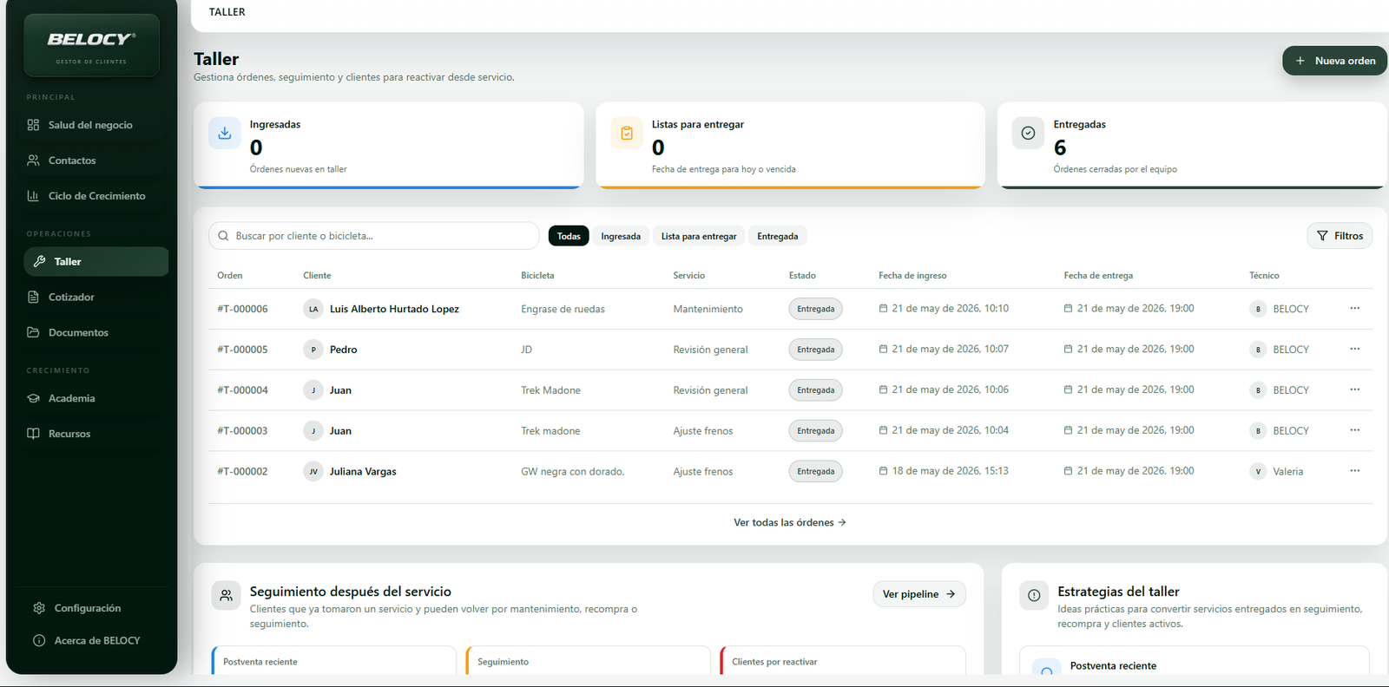Create a Nueva orden

[1334, 61]
